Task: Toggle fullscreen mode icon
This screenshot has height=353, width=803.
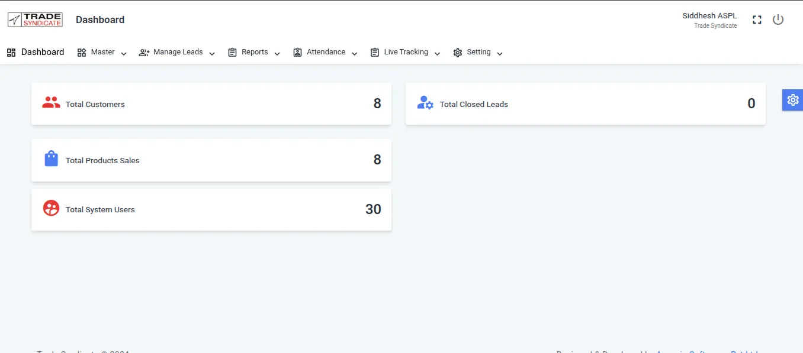Action: [x=757, y=20]
